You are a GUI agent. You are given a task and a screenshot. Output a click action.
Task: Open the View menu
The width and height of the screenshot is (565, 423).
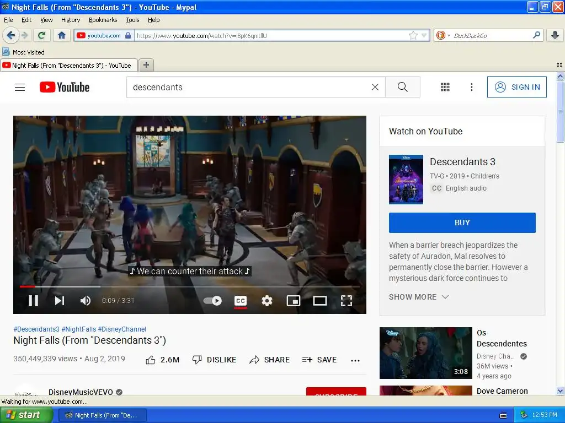click(x=46, y=20)
